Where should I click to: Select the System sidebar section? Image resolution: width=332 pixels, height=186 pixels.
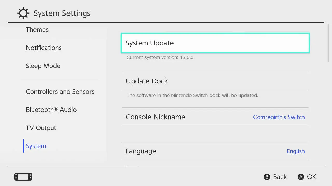click(x=36, y=146)
